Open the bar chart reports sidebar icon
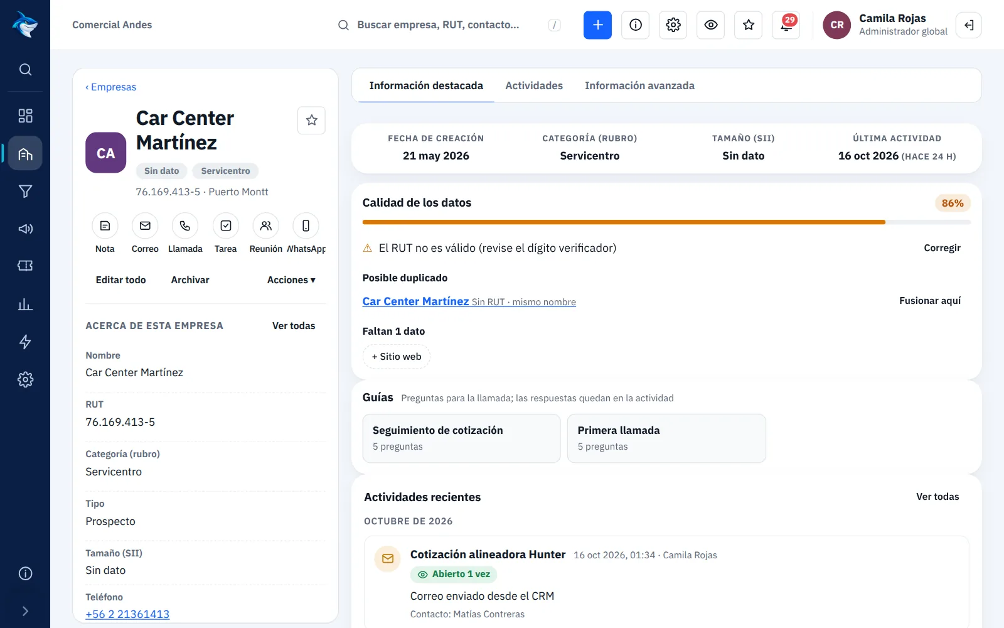This screenshot has height=628, width=1004. click(x=25, y=305)
